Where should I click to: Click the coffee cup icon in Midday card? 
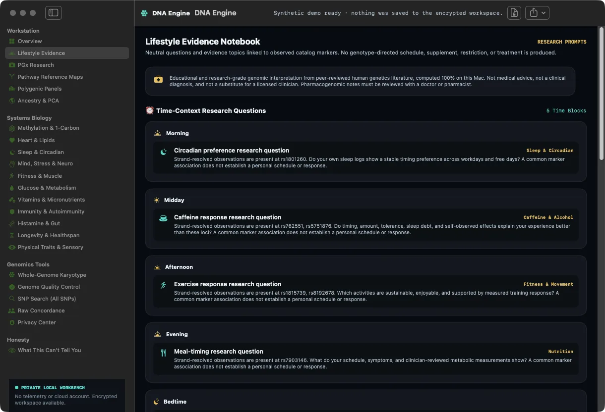163,218
